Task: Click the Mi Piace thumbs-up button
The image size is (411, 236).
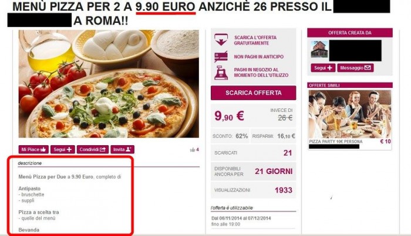Action: pyautogui.click(x=33, y=149)
